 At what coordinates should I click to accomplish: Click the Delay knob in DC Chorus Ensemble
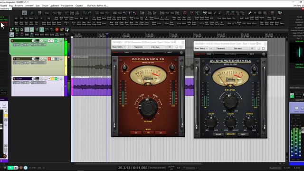[x=211, y=123]
